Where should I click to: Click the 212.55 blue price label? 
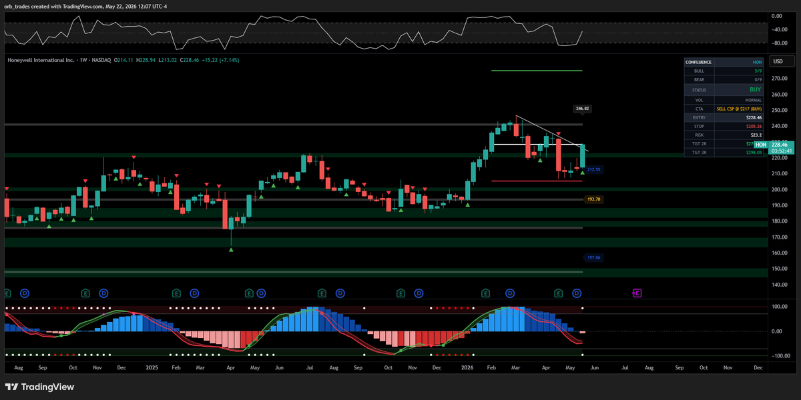(594, 169)
